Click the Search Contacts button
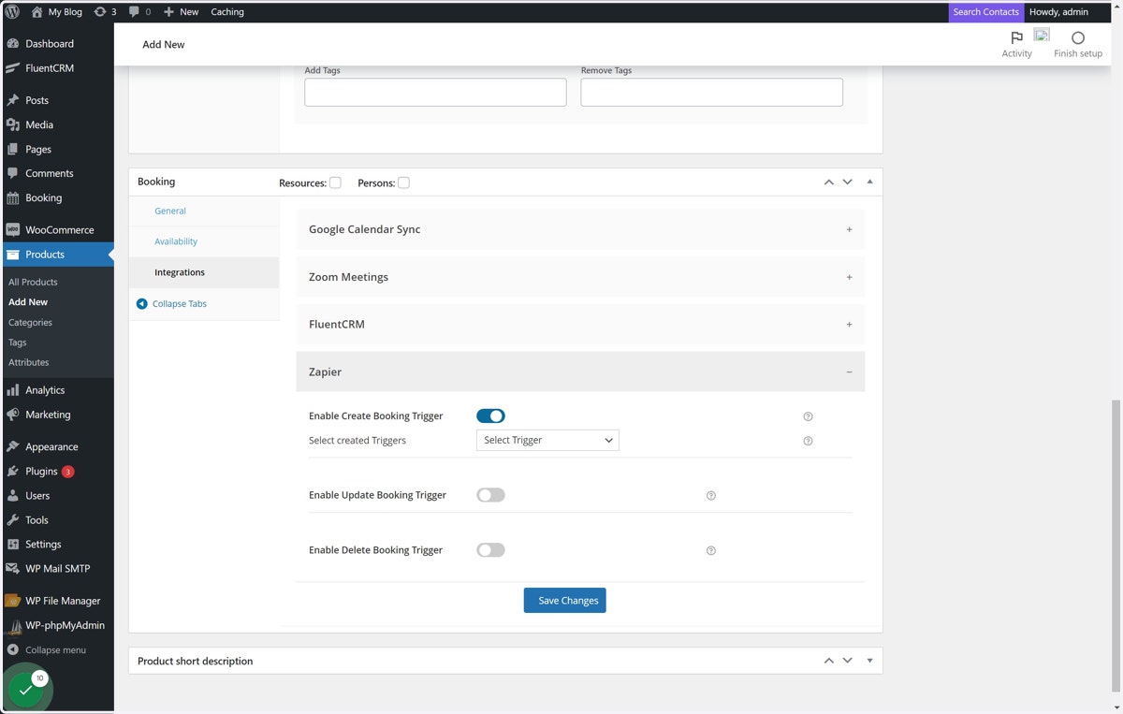This screenshot has height=714, width=1123. [x=985, y=12]
